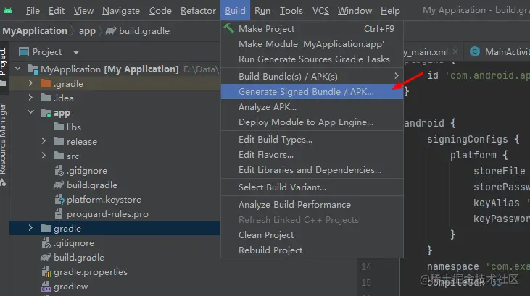Click the platform.keystore file icon
Screen dimensions: 530x296
59,200
